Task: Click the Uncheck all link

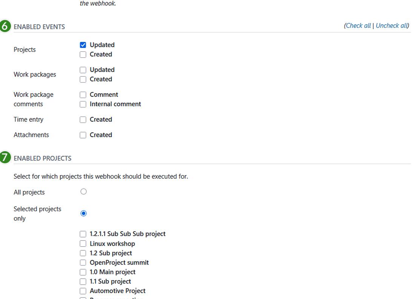Action: pos(392,26)
